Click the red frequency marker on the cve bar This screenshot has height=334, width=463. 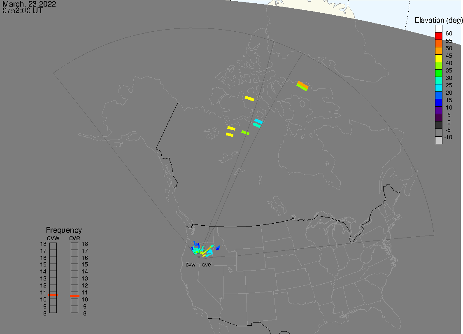point(74,296)
